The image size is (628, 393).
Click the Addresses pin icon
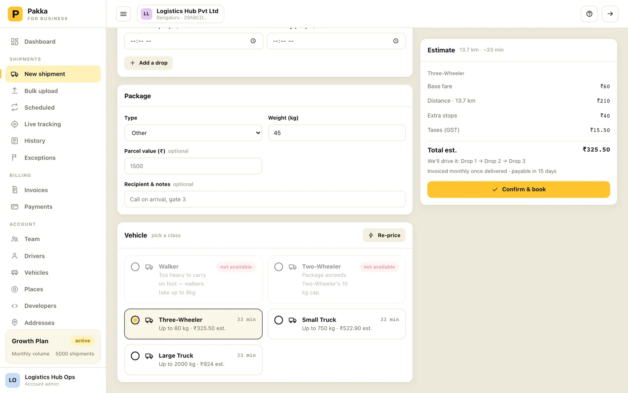pos(15,323)
